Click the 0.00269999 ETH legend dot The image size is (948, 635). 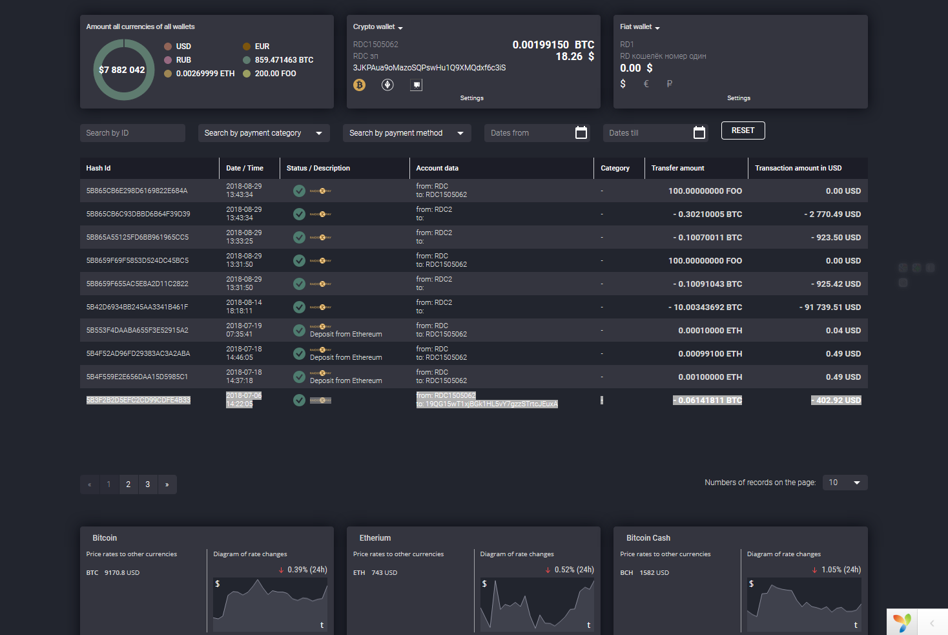click(168, 74)
